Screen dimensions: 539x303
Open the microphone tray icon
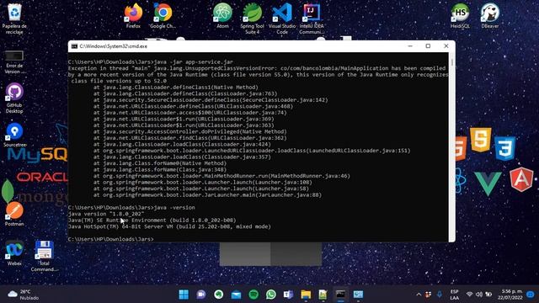(x=439, y=295)
